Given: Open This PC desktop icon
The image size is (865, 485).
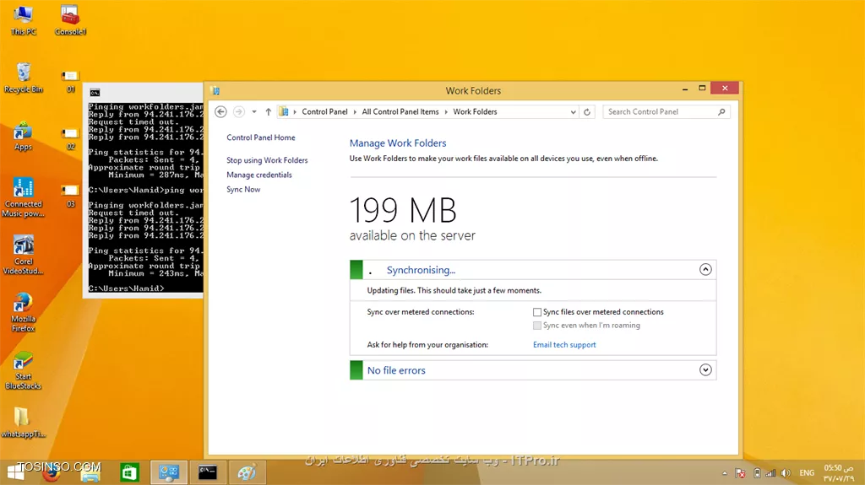Looking at the screenshot, I should (x=23, y=20).
